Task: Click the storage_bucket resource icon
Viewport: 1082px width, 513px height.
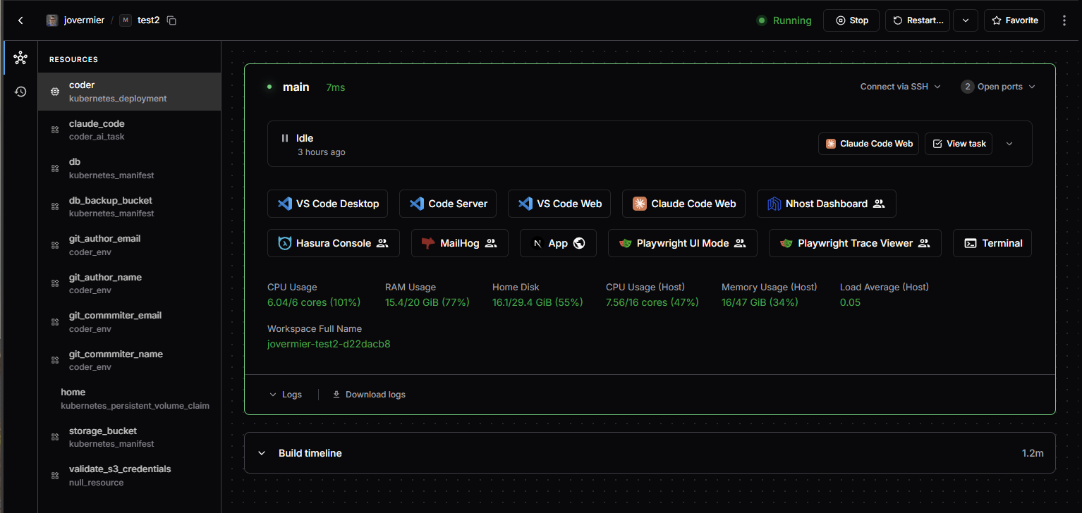Action: click(54, 437)
